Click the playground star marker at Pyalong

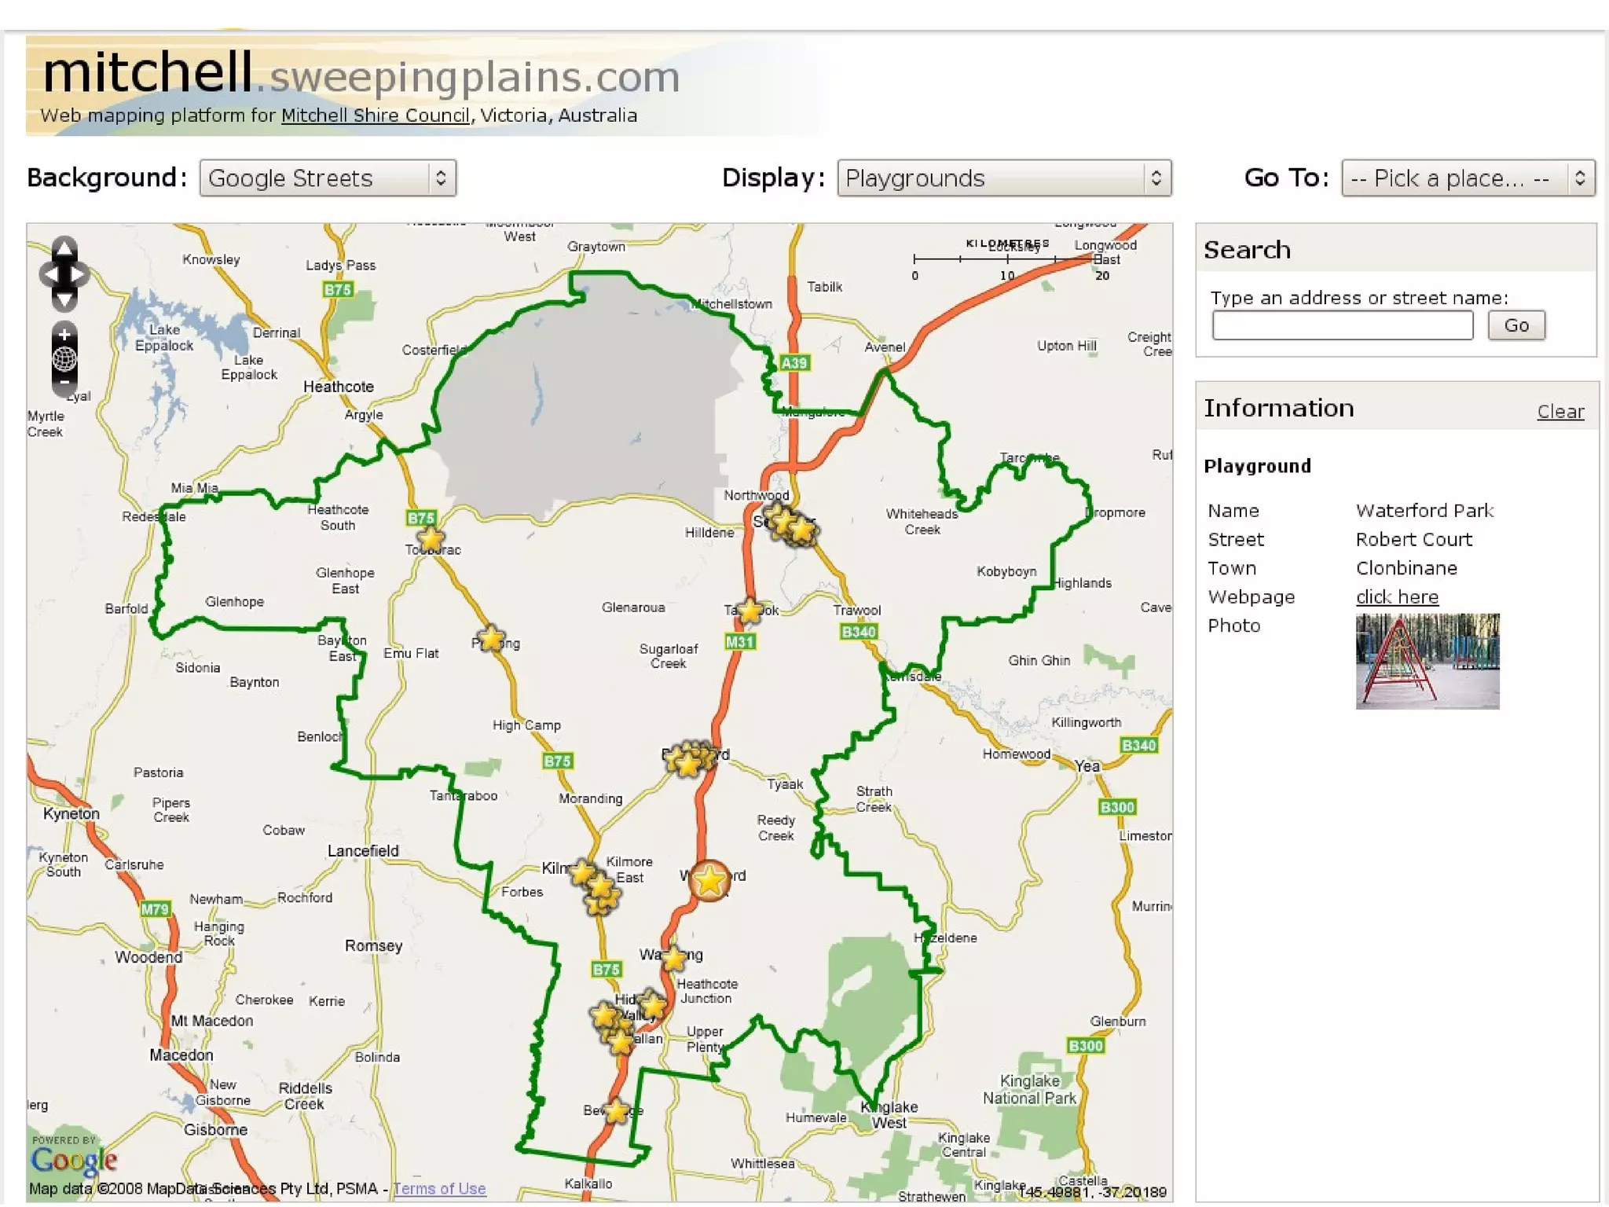[491, 638]
